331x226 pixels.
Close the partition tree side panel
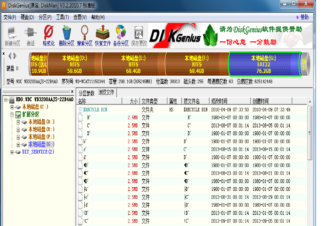click(72, 92)
